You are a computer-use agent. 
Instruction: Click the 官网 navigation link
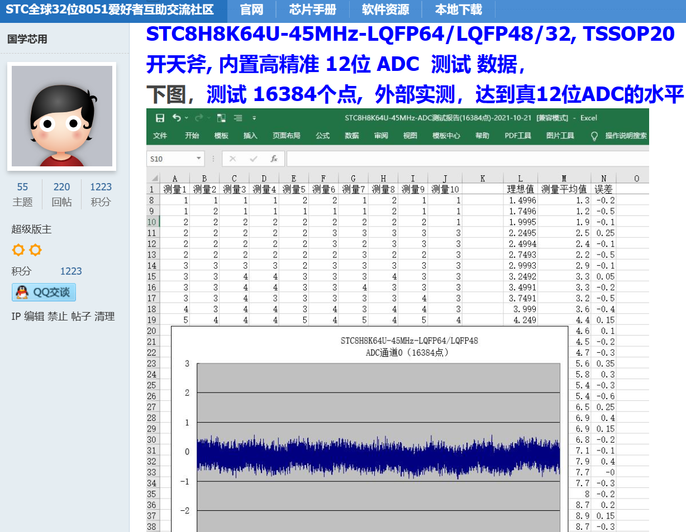(252, 9)
